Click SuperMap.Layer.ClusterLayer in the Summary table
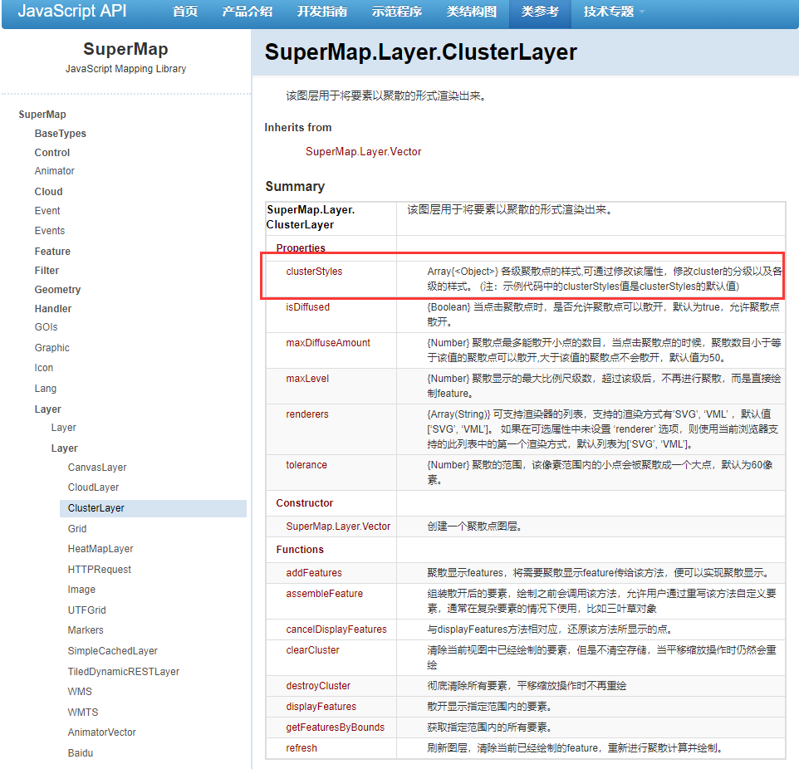Screen dimensions: 799x769 [x=311, y=217]
